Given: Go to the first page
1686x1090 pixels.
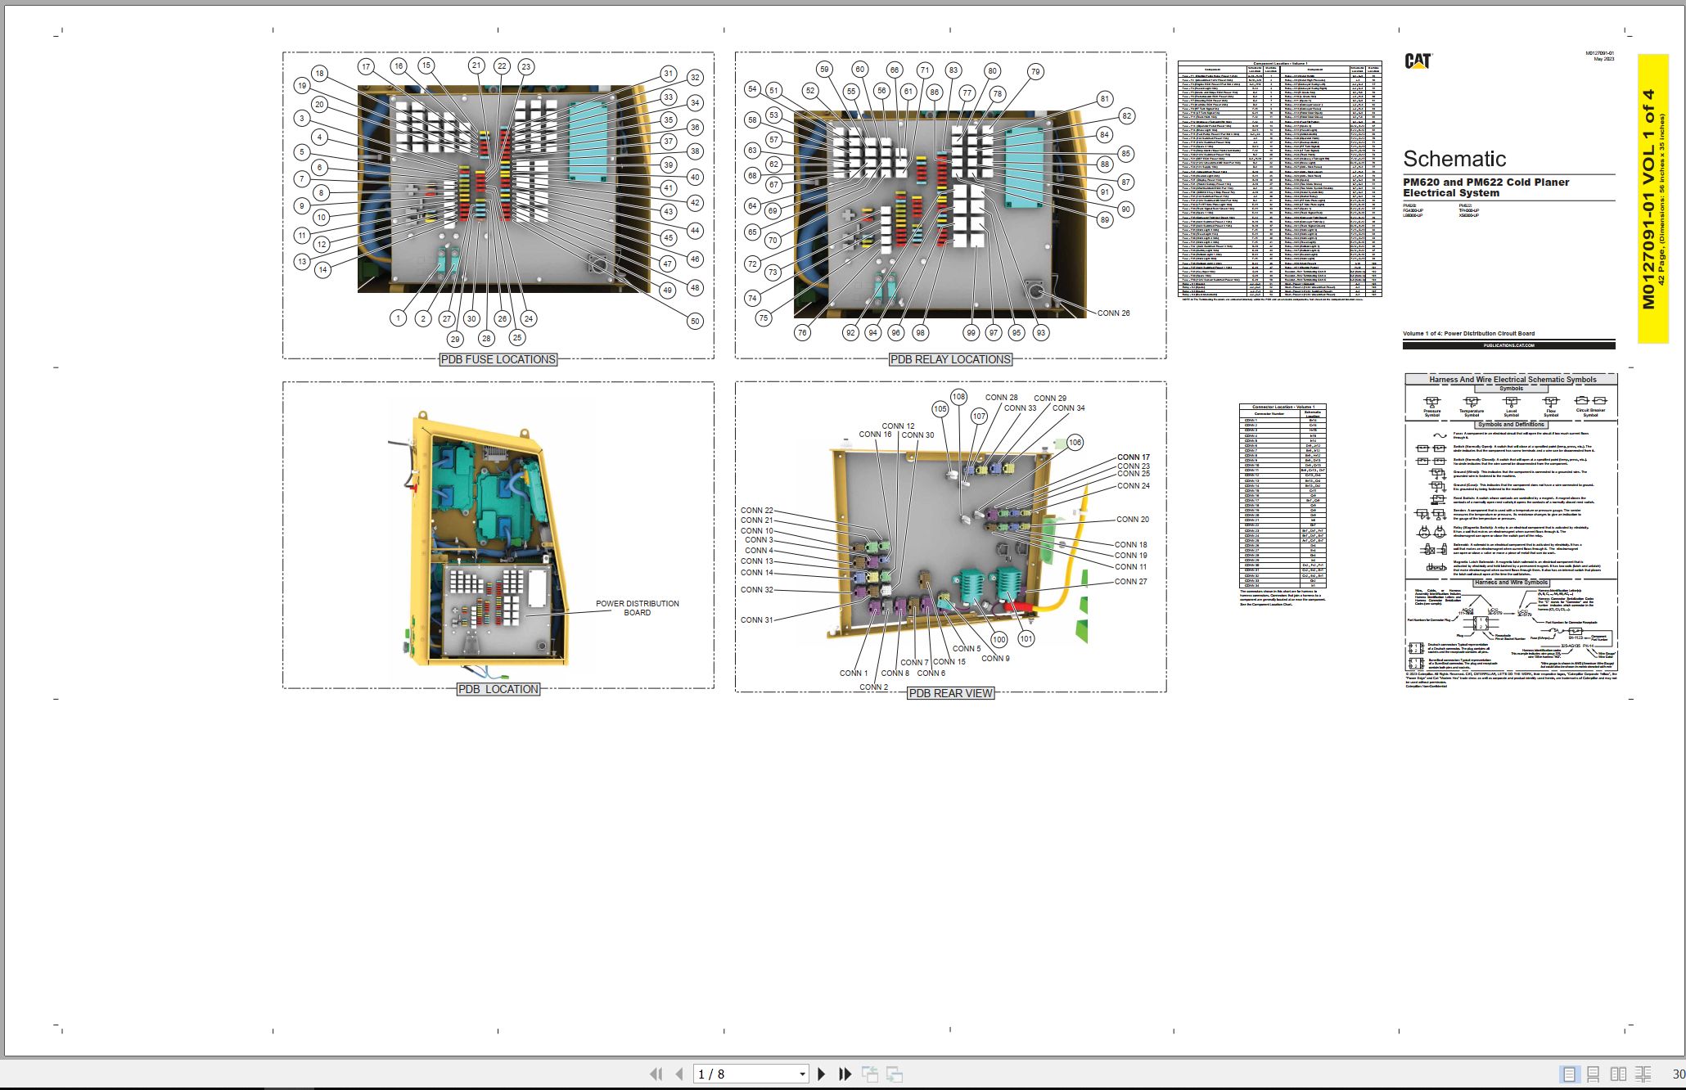Looking at the screenshot, I should pyautogui.click(x=656, y=1074).
